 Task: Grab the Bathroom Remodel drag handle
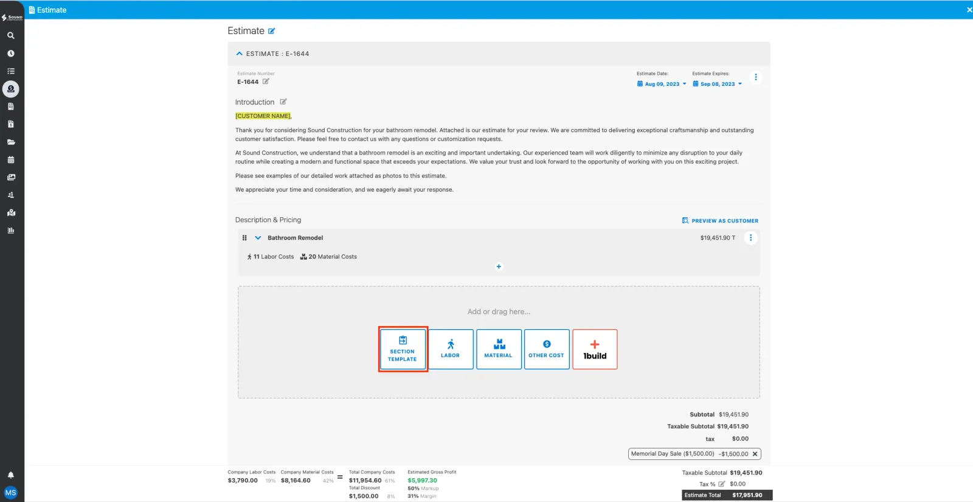coord(244,238)
